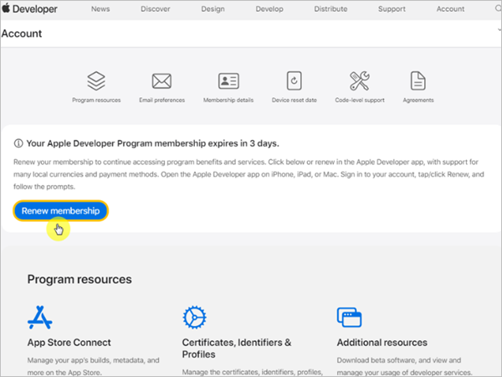Open the Account item in top navigation

(x=450, y=9)
